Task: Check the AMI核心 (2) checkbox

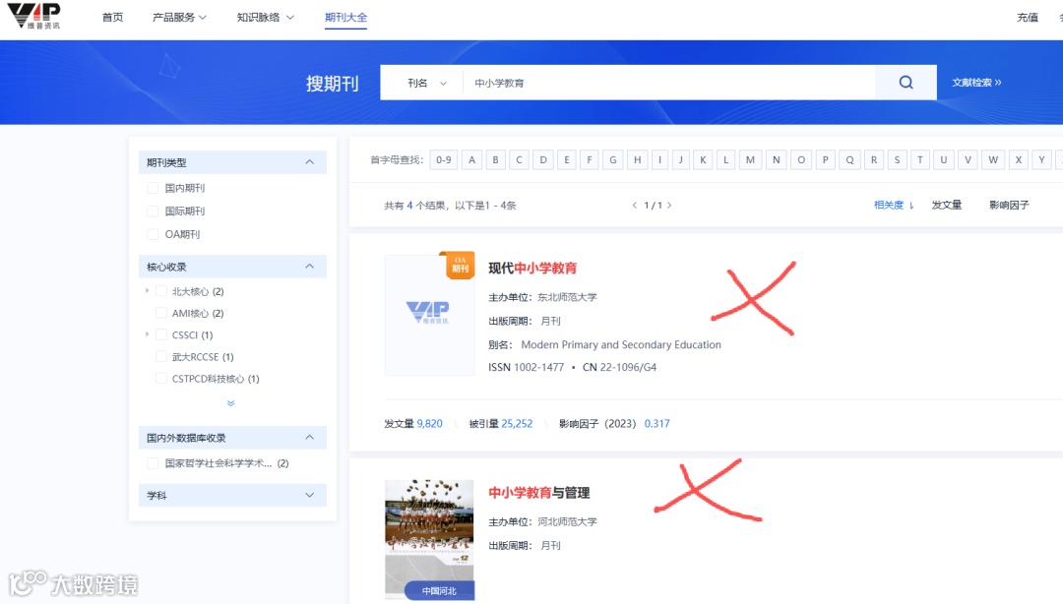Action: pos(161,313)
